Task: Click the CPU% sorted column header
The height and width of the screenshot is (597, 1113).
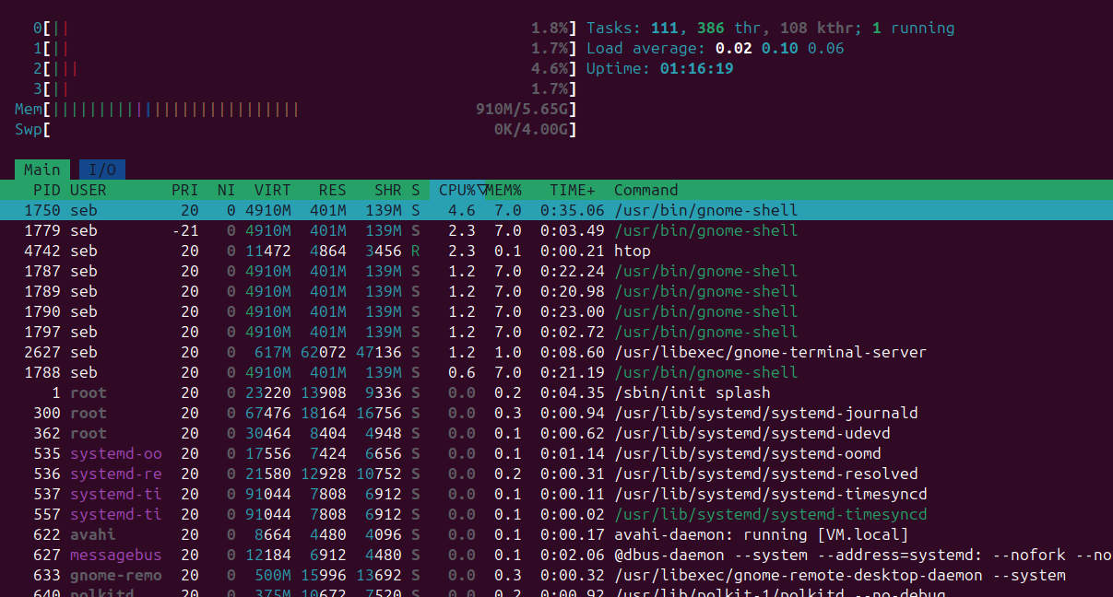Action: (457, 190)
